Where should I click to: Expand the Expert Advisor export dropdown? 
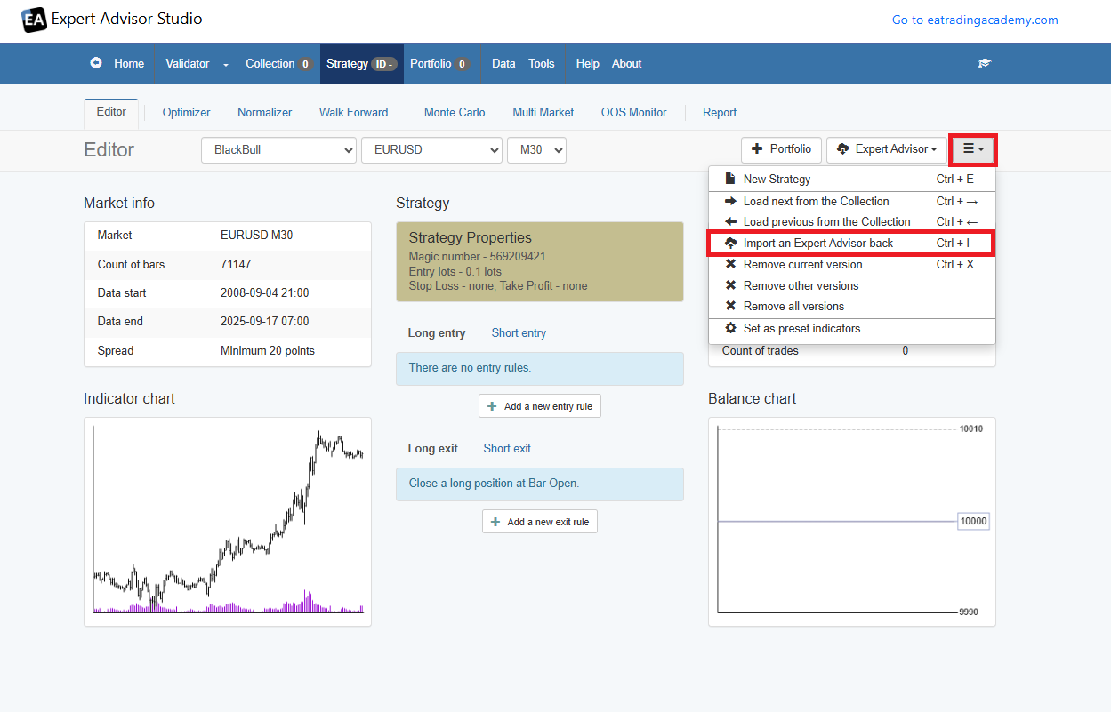coord(887,149)
